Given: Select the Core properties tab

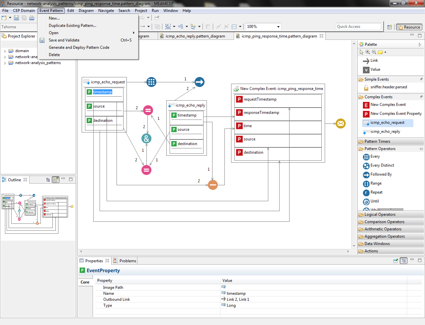Looking at the screenshot, I should (85, 282).
